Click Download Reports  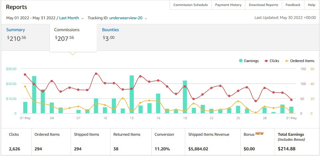coord(264,5)
